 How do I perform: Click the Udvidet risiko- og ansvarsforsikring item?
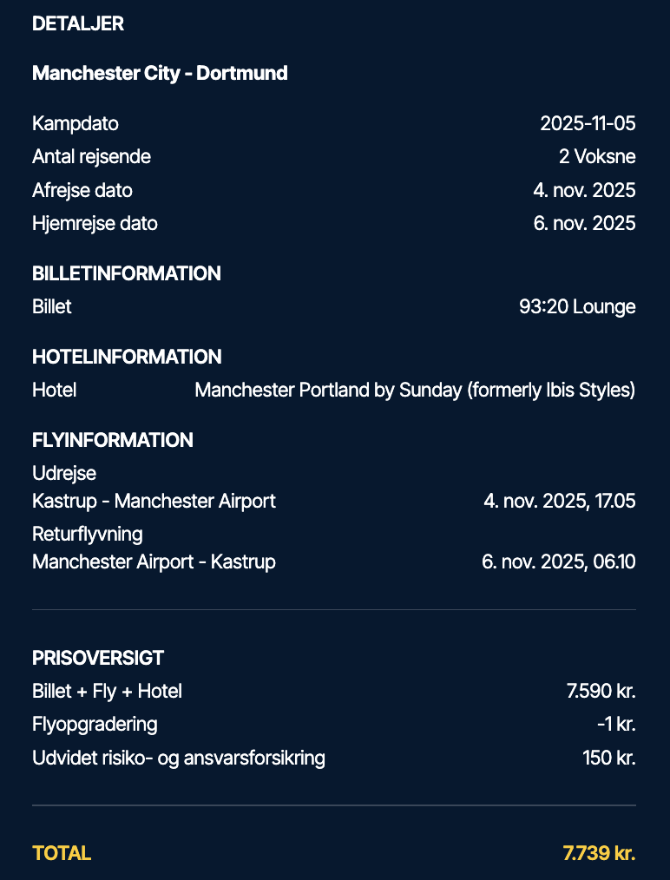(179, 758)
